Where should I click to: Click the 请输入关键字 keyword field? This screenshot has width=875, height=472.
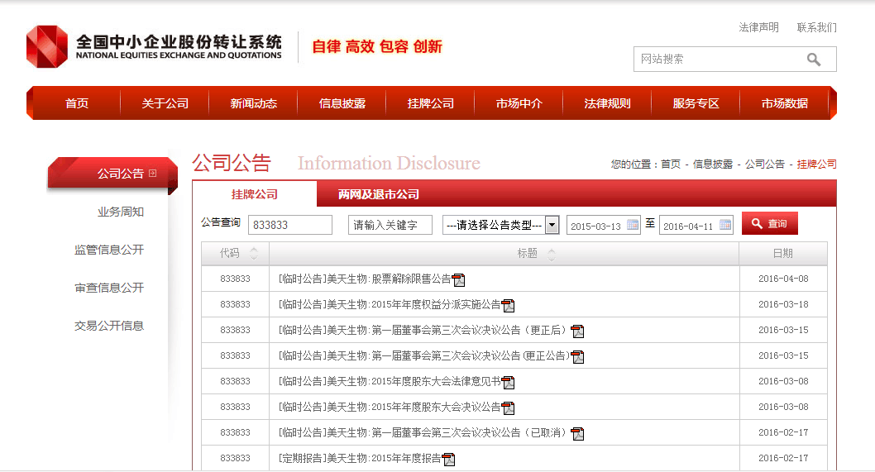point(390,225)
